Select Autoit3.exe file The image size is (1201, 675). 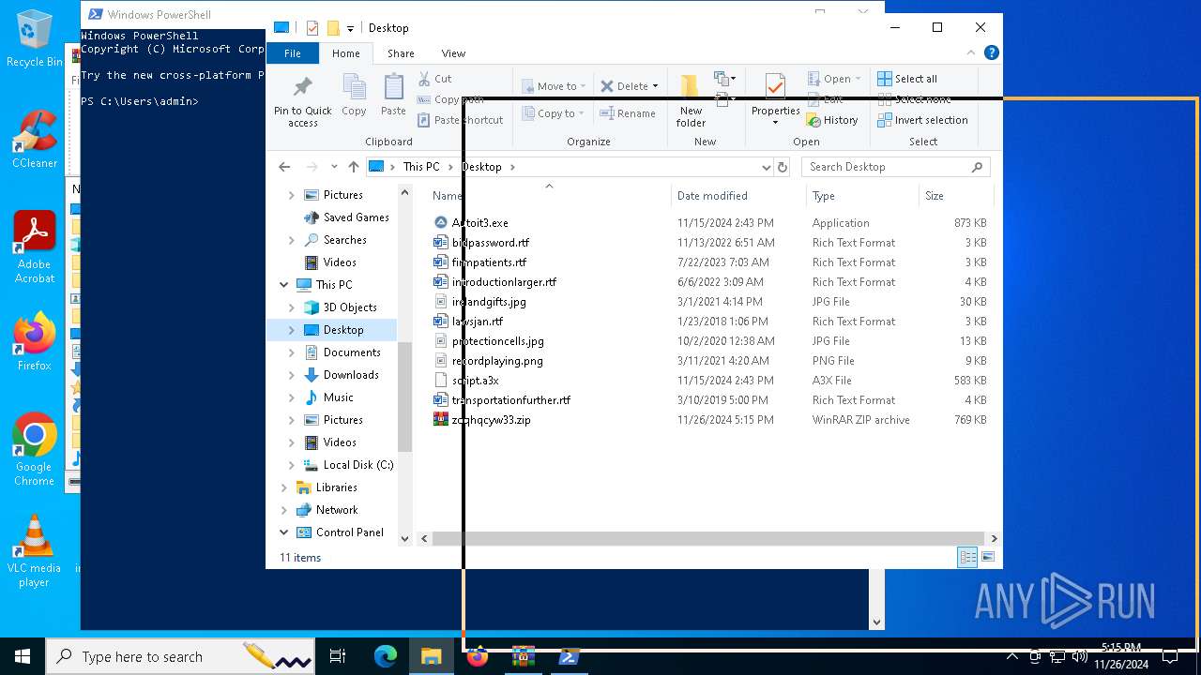pos(479,223)
